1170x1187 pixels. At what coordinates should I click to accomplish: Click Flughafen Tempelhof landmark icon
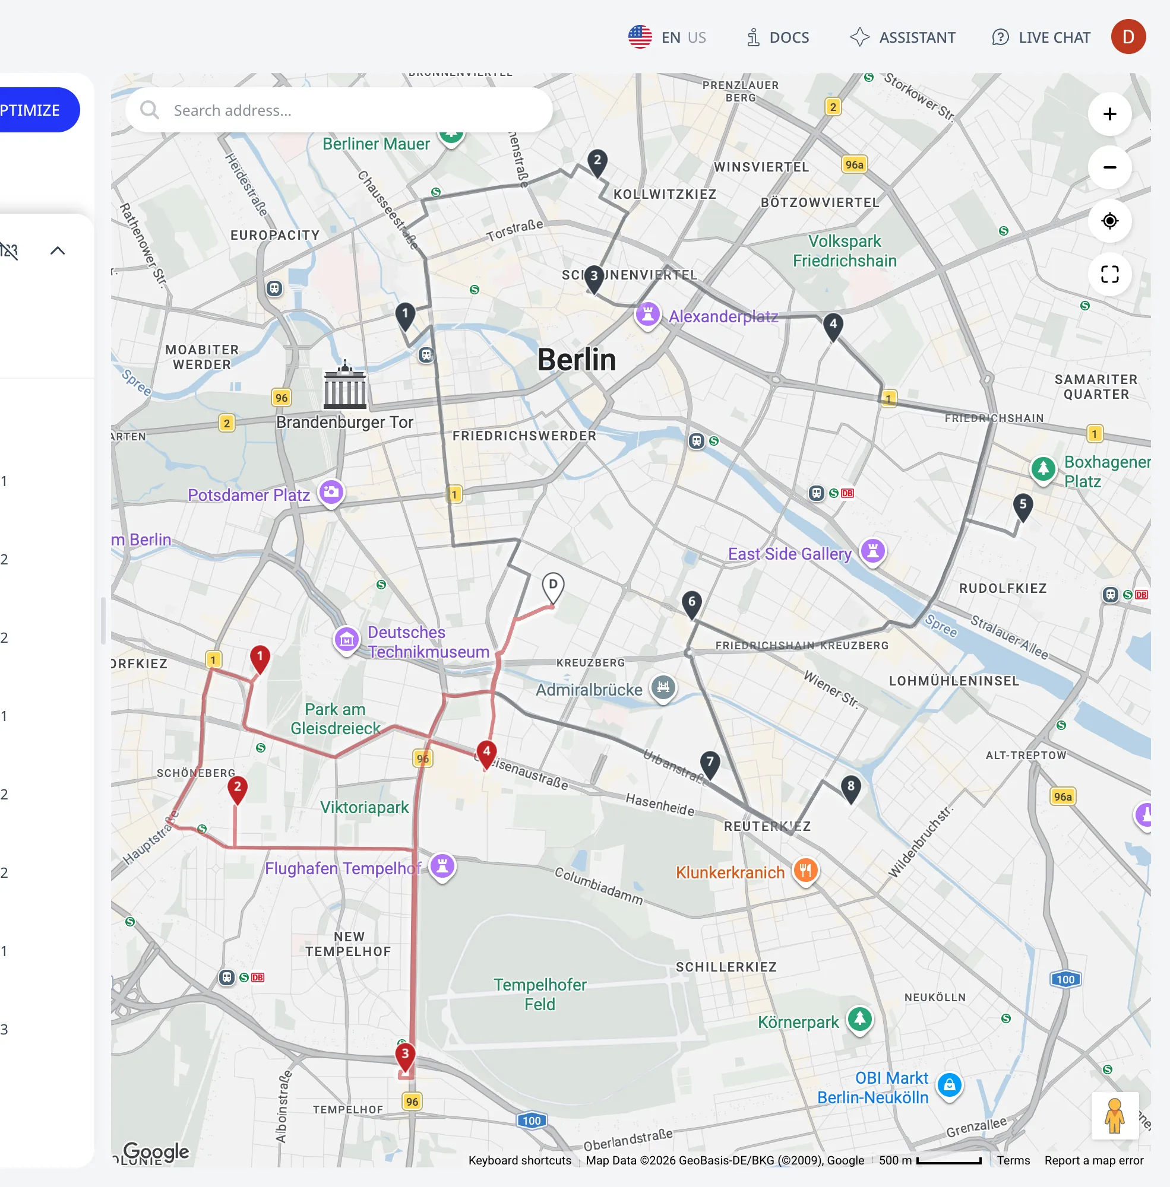(x=442, y=867)
